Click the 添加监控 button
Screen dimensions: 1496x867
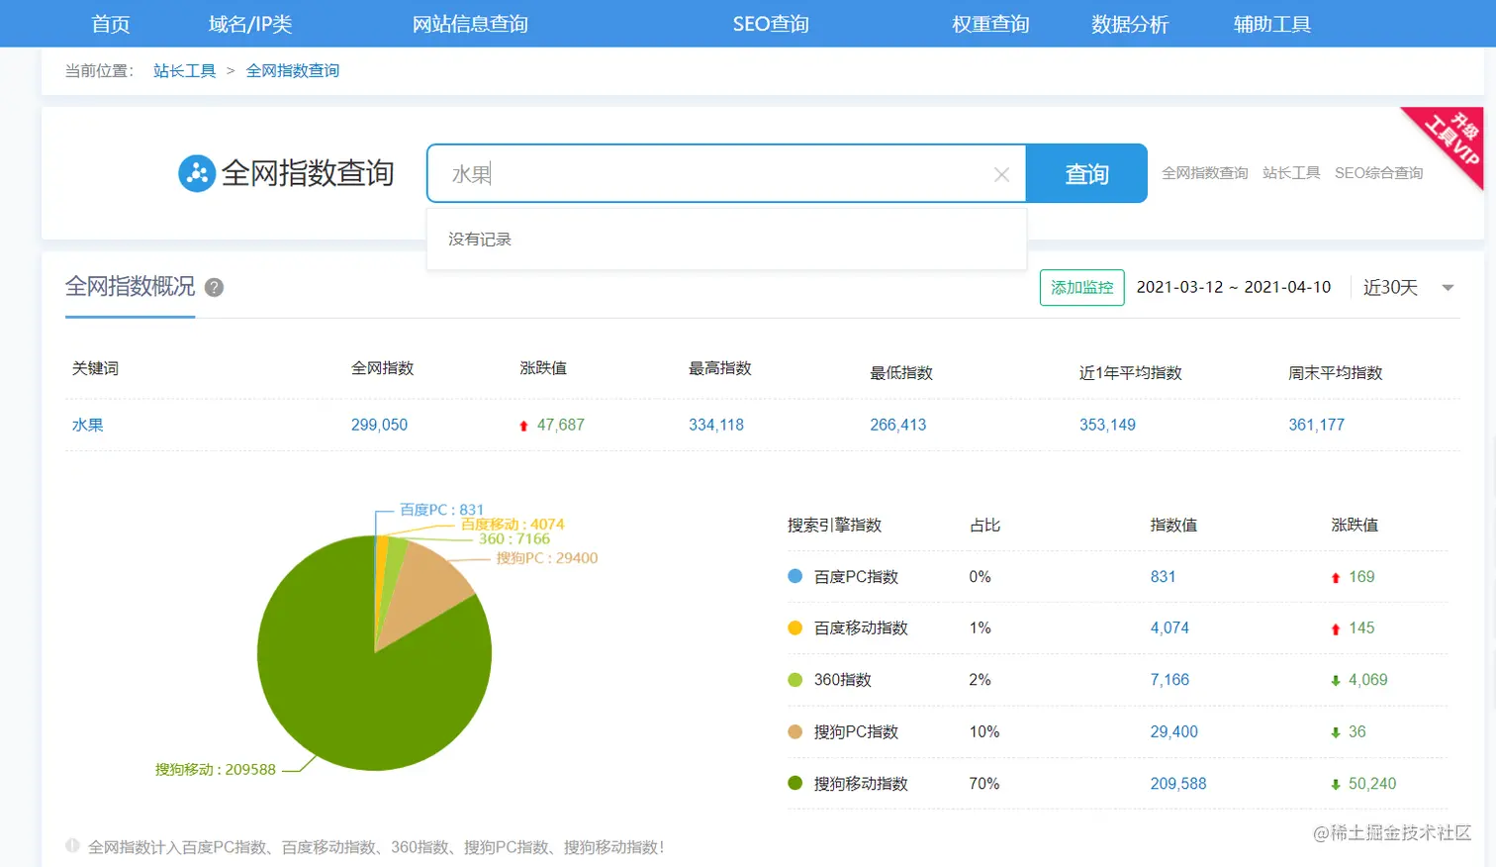pos(1082,287)
